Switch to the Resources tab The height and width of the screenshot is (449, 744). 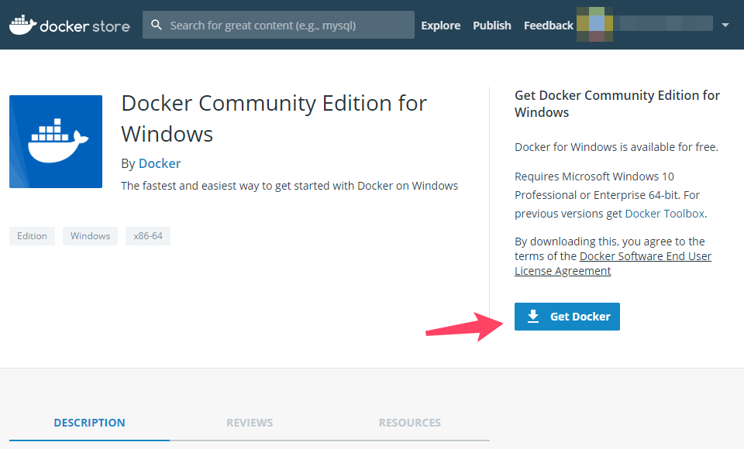(x=409, y=423)
